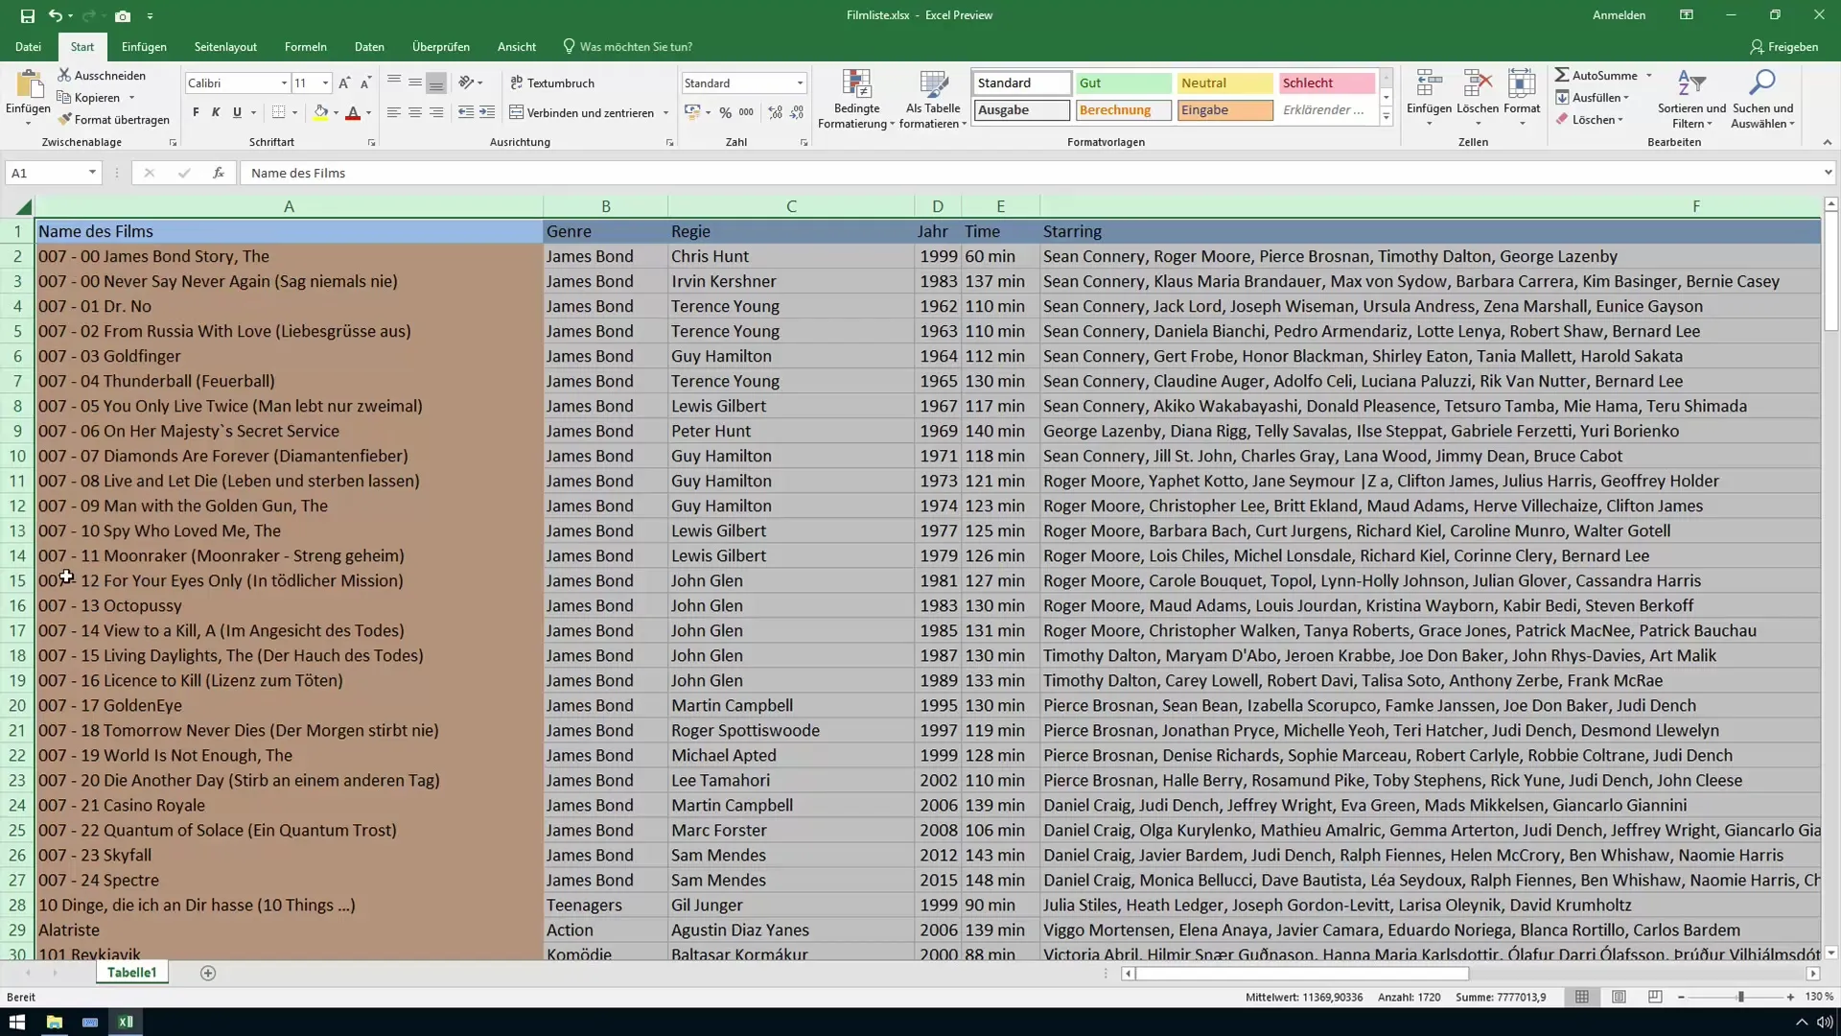The image size is (1841, 1036).
Task: Apply the red font color
Action: (x=353, y=113)
